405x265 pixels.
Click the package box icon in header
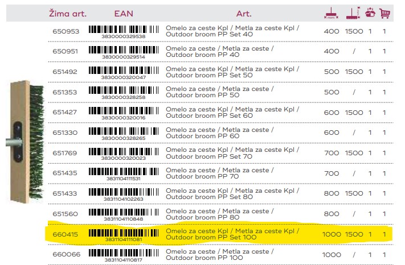click(x=370, y=13)
